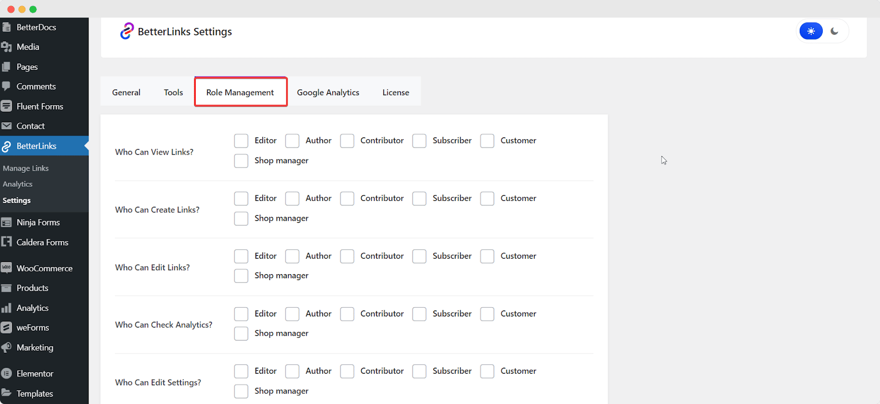Check Customer for Who Can Edit Settings

click(487, 372)
